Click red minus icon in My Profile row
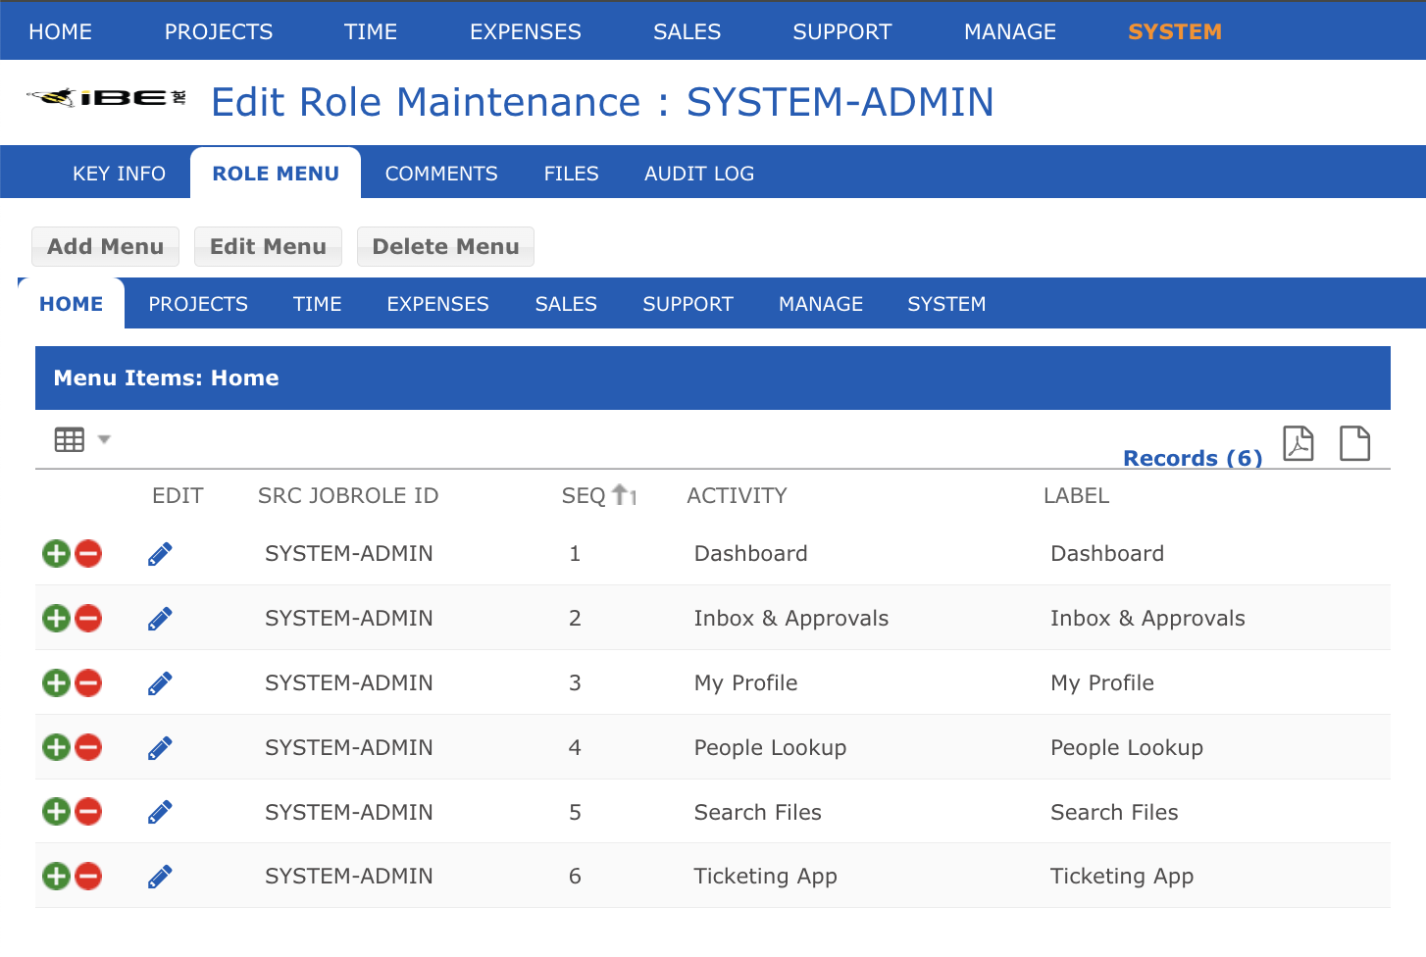This screenshot has height=957, width=1426. 88,683
